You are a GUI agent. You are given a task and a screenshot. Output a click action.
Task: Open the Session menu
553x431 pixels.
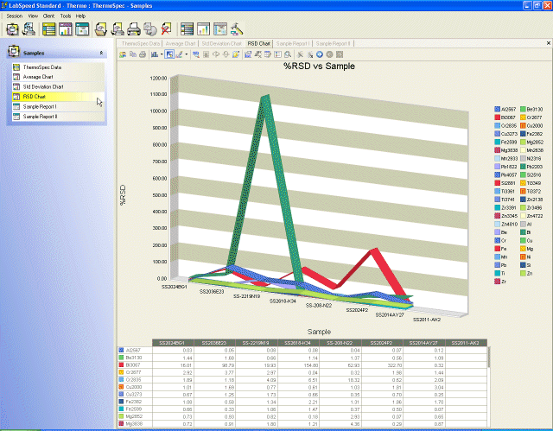click(x=15, y=16)
